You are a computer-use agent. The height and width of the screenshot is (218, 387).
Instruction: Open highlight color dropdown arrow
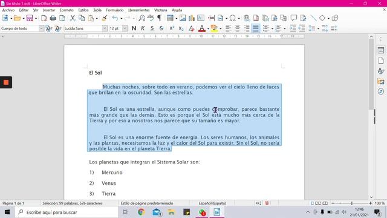pyautogui.click(x=220, y=28)
